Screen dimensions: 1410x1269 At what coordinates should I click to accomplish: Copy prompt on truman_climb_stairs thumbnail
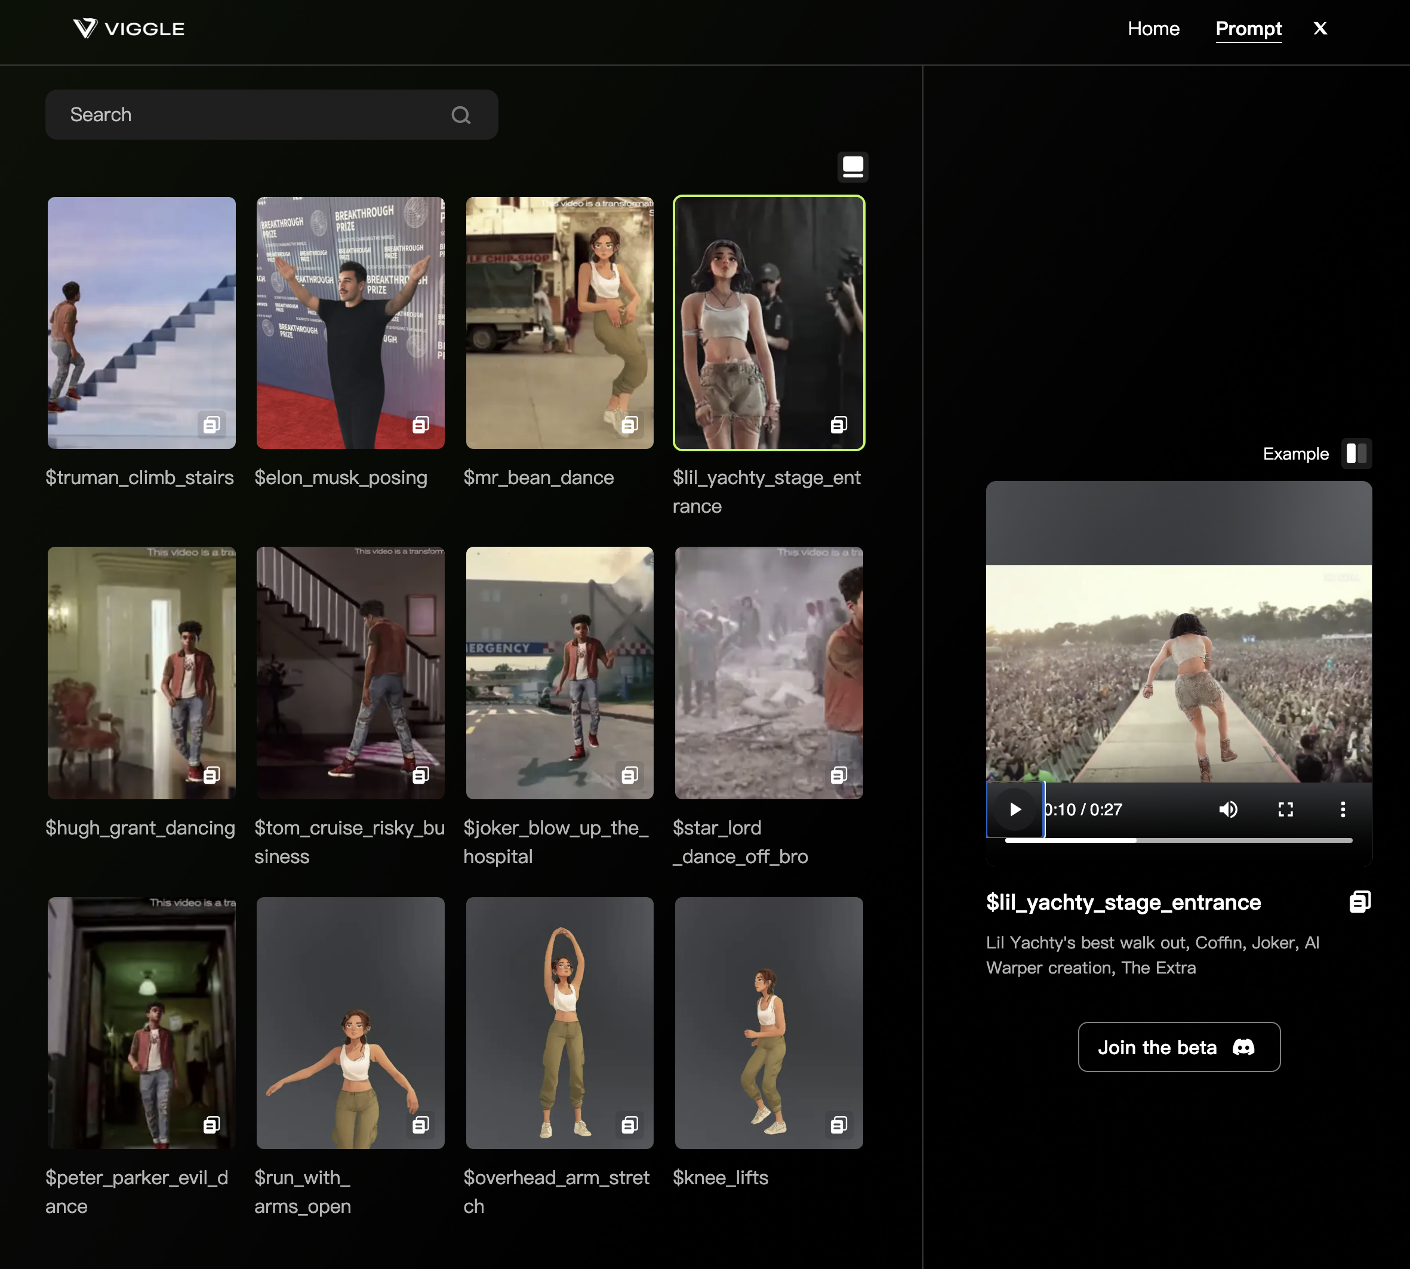[212, 424]
